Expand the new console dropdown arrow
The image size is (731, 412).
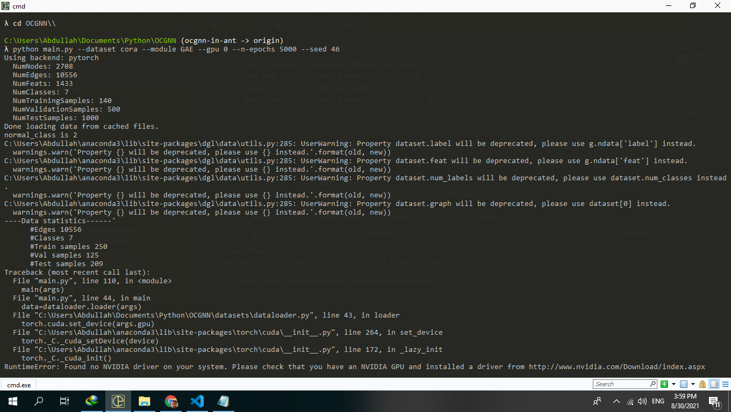[673, 384]
